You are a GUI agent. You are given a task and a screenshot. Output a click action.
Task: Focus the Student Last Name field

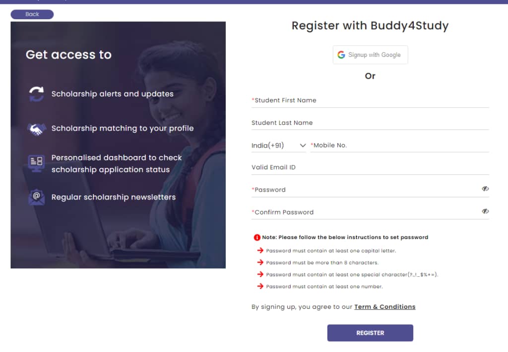click(370, 123)
